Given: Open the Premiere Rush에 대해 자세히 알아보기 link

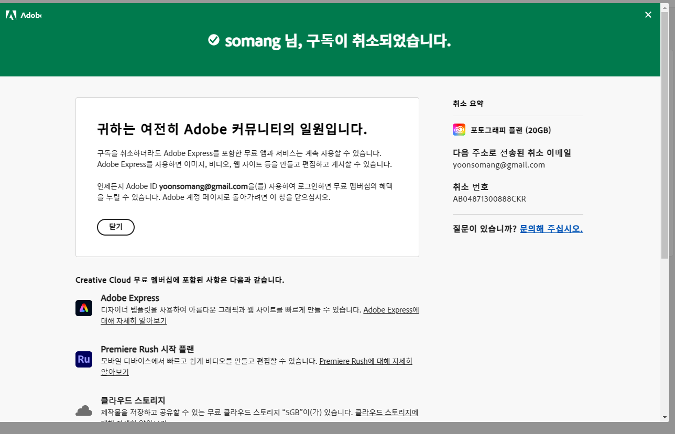Looking at the screenshot, I should [257, 366].
